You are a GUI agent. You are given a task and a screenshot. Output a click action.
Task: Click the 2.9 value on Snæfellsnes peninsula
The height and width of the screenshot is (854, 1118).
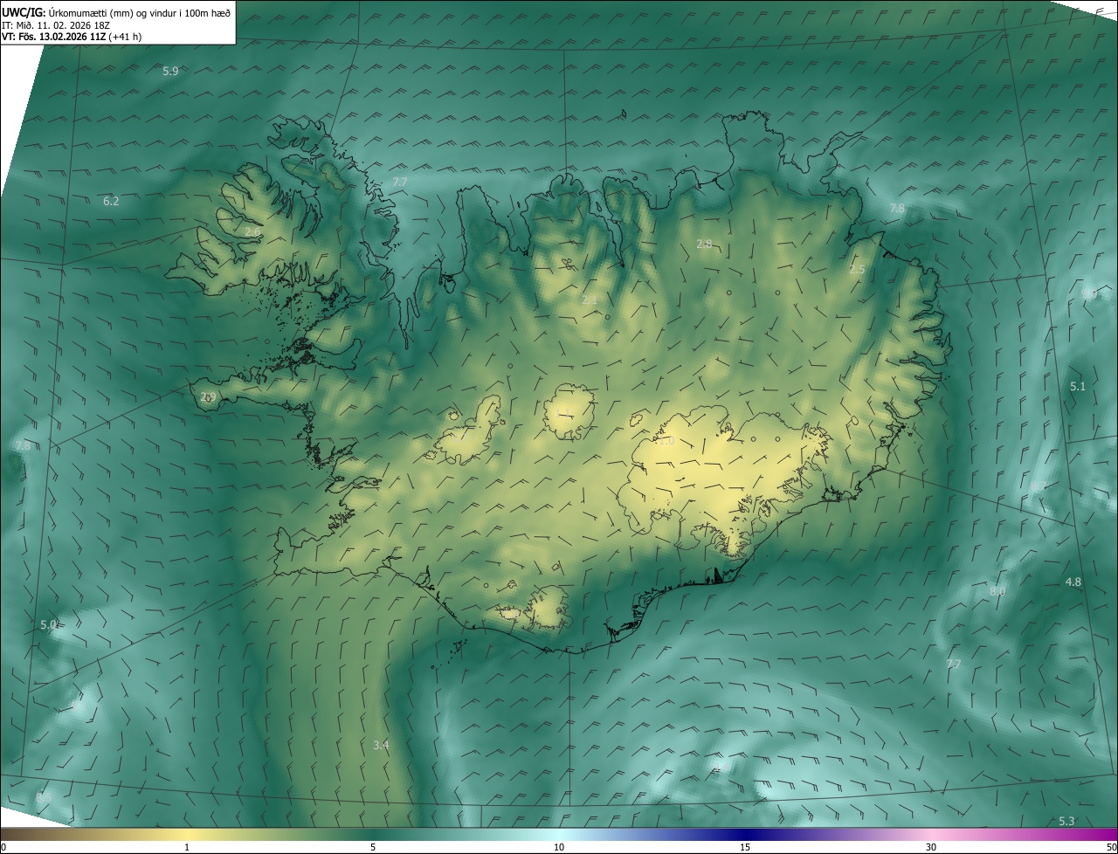click(208, 396)
